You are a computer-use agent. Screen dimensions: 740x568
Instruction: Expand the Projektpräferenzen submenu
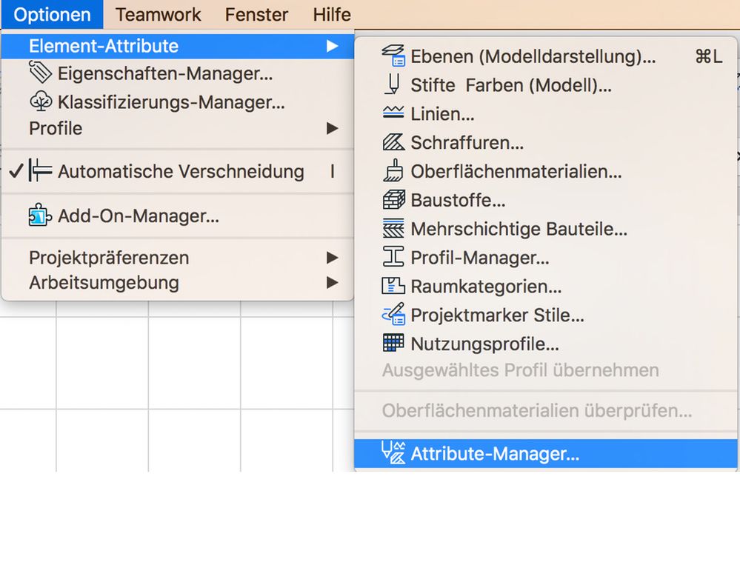[332, 258]
